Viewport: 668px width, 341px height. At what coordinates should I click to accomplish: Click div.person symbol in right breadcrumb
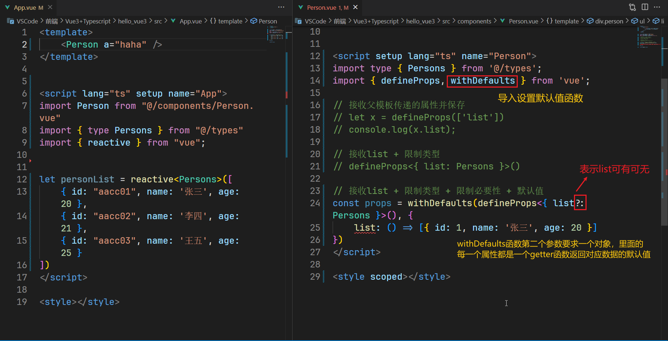point(609,21)
